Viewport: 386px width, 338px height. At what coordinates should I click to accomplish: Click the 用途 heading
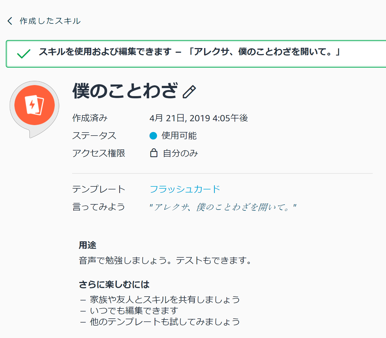click(x=87, y=245)
